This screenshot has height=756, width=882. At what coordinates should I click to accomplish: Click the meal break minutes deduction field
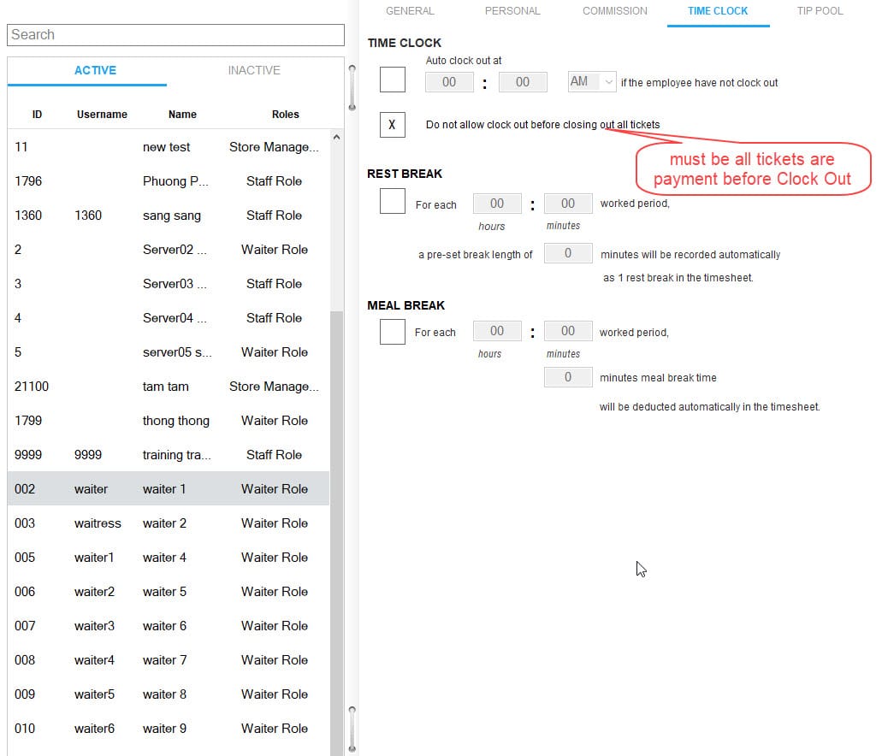click(568, 377)
